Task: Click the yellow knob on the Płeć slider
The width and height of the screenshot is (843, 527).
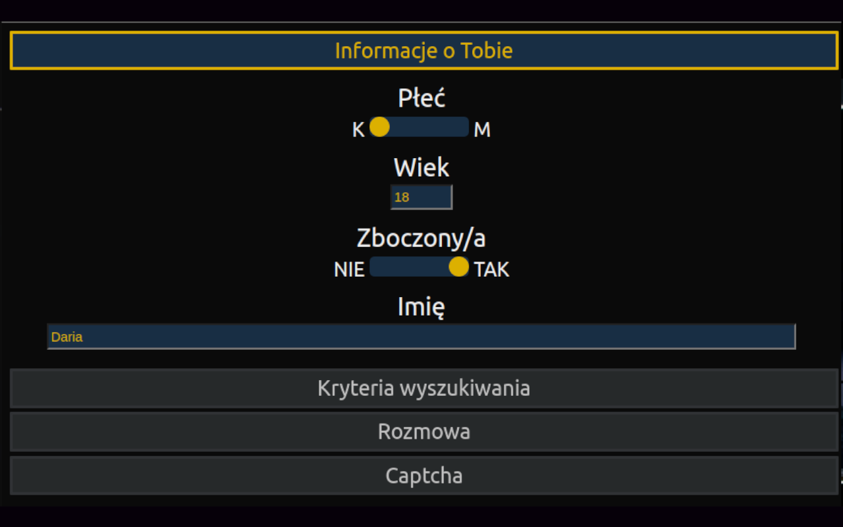Action: 379,127
